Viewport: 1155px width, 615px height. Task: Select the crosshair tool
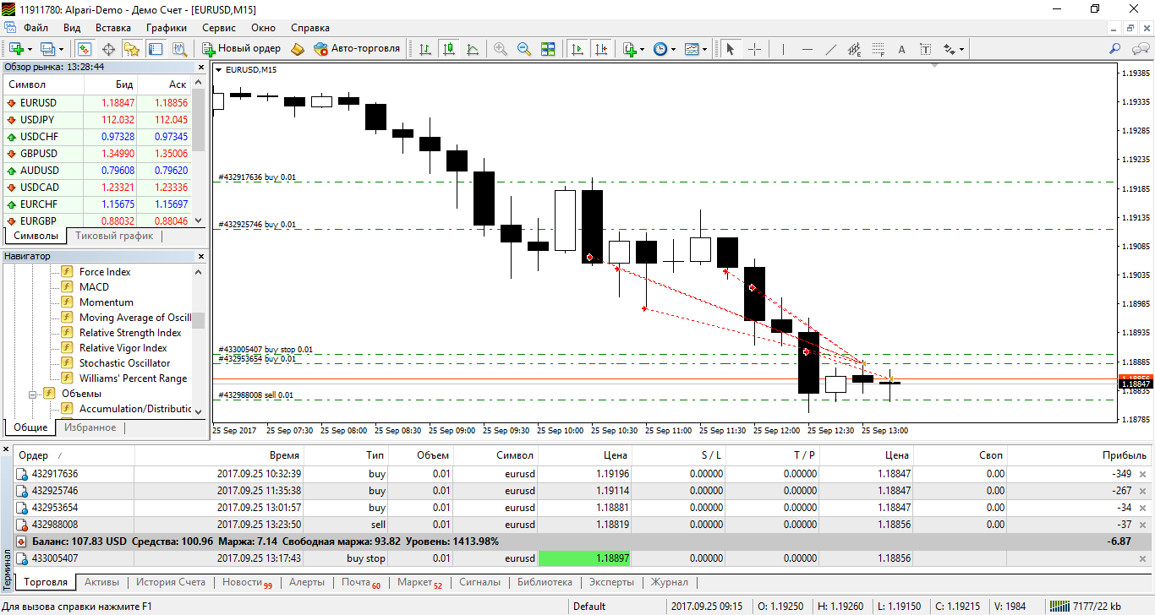pos(755,49)
